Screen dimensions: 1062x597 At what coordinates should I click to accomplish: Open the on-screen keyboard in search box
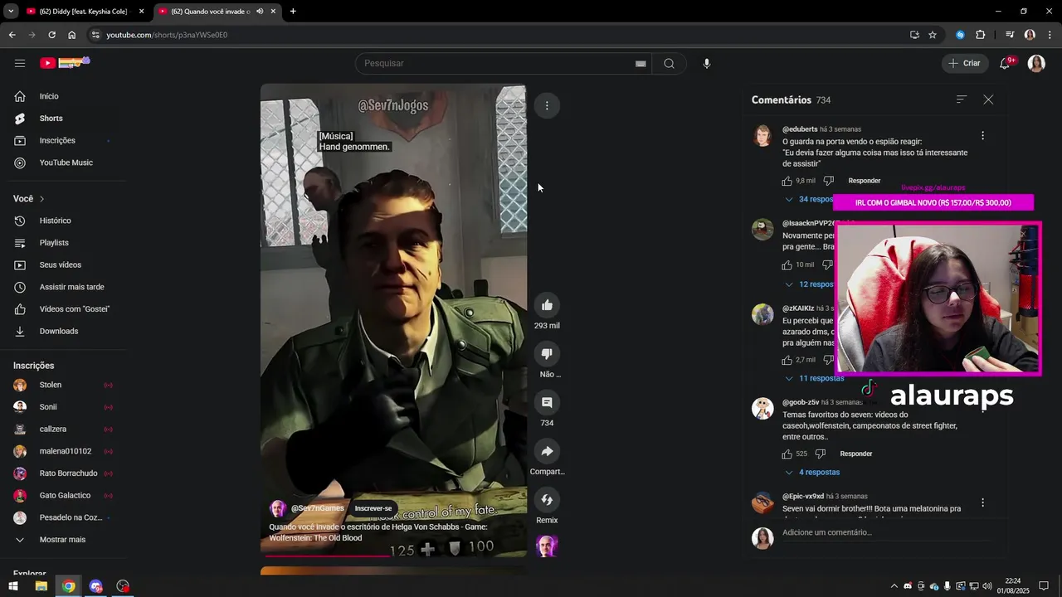641,64
